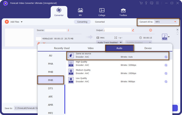The width and height of the screenshot is (182, 115).
Task: Choose the AMR format
Action: coord(50,105)
